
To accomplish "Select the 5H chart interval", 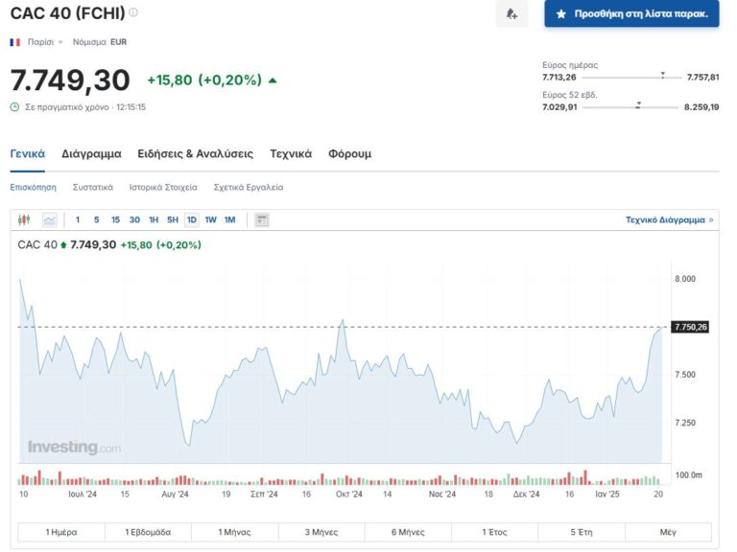I will (x=173, y=220).
